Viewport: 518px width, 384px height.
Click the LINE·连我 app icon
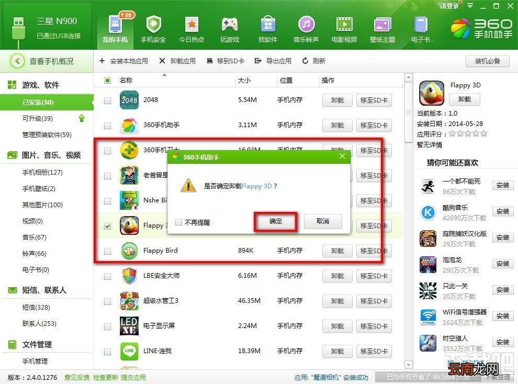(129, 351)
